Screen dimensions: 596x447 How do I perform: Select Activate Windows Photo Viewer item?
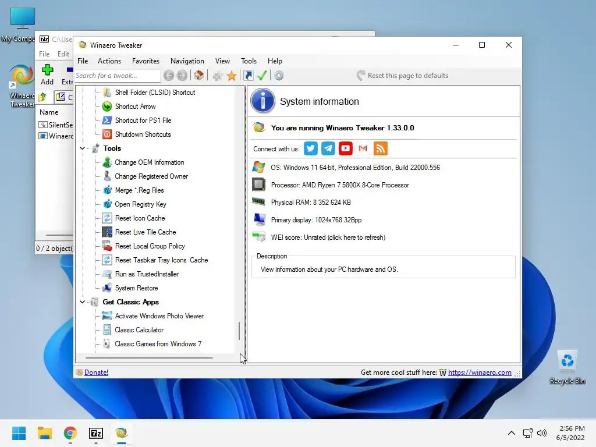point(159,316)
